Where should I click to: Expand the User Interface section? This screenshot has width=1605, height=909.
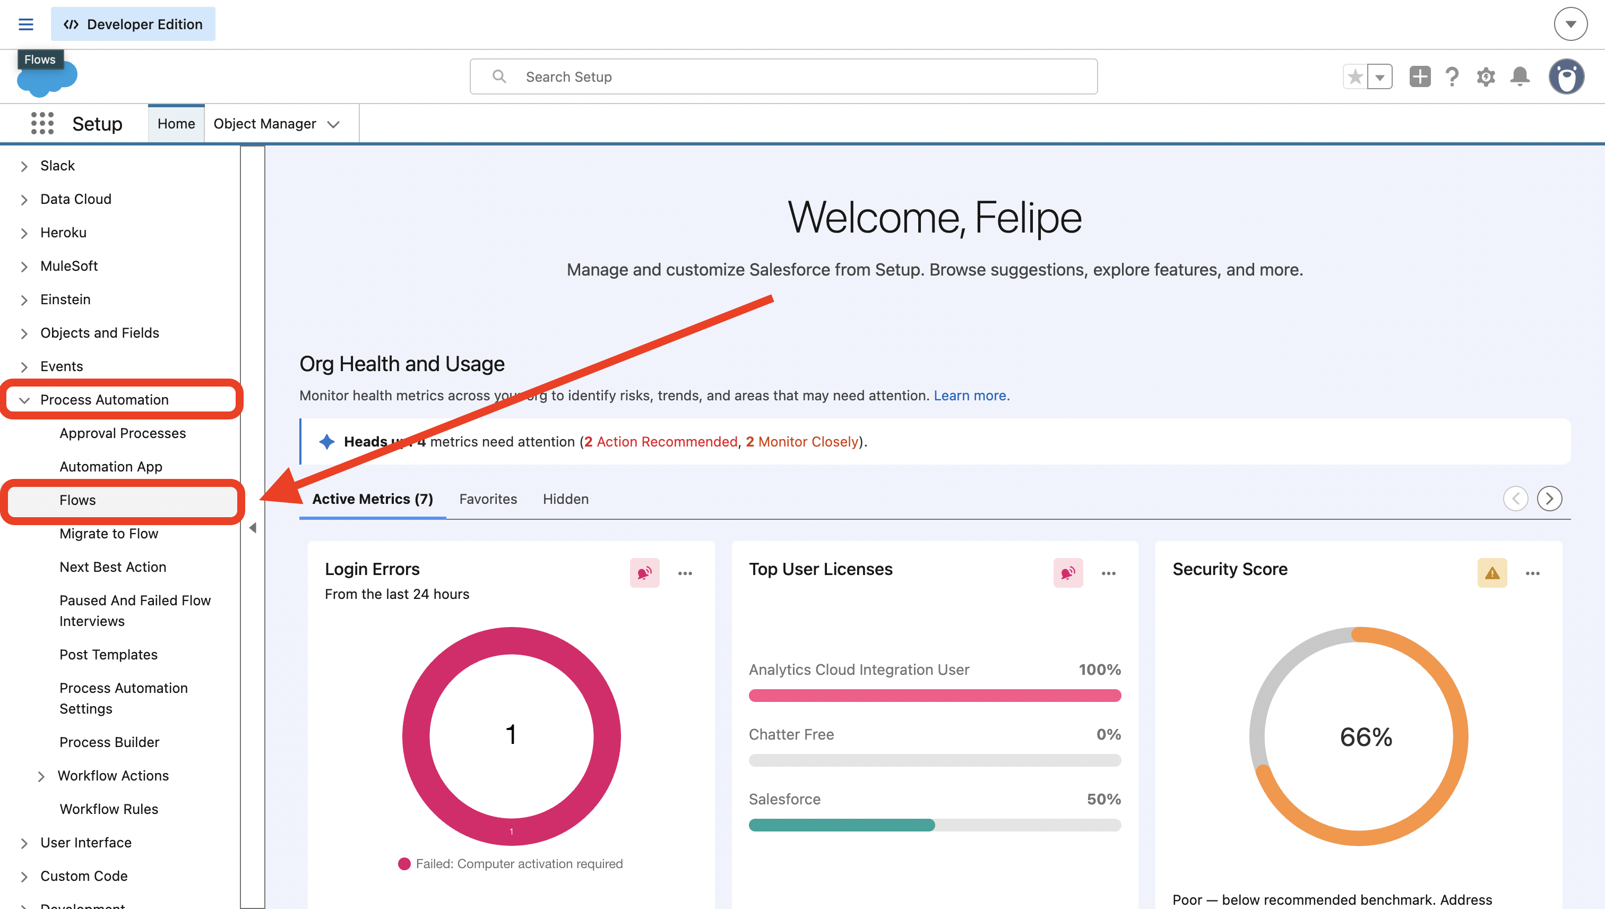(x=24, y=843)
